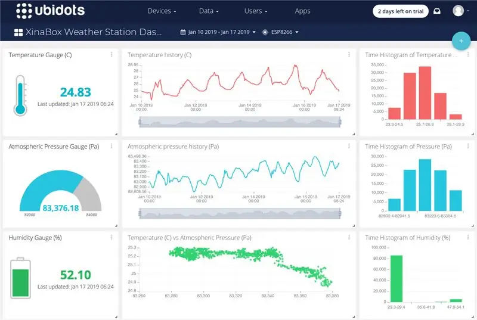Click the Temperature (C) vs Atmospheric Pressure title

189,238
